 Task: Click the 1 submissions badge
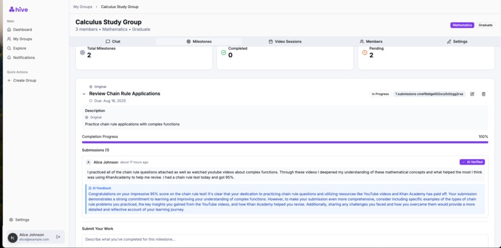pos(429,94)
